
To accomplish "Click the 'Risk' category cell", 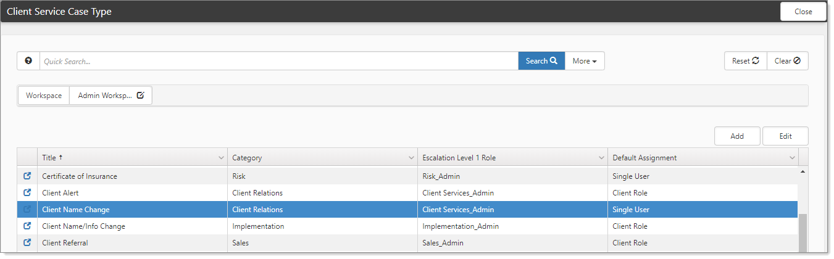I will point(322,176).
